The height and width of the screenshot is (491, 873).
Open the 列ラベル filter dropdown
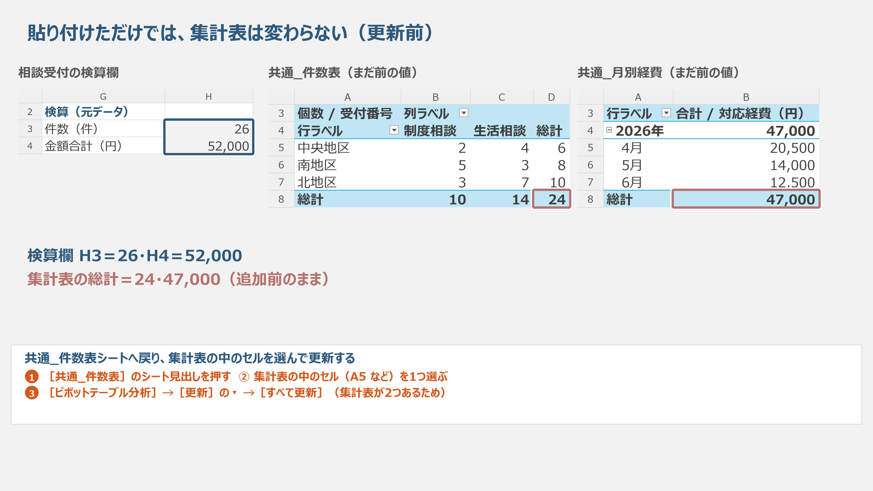464,113
